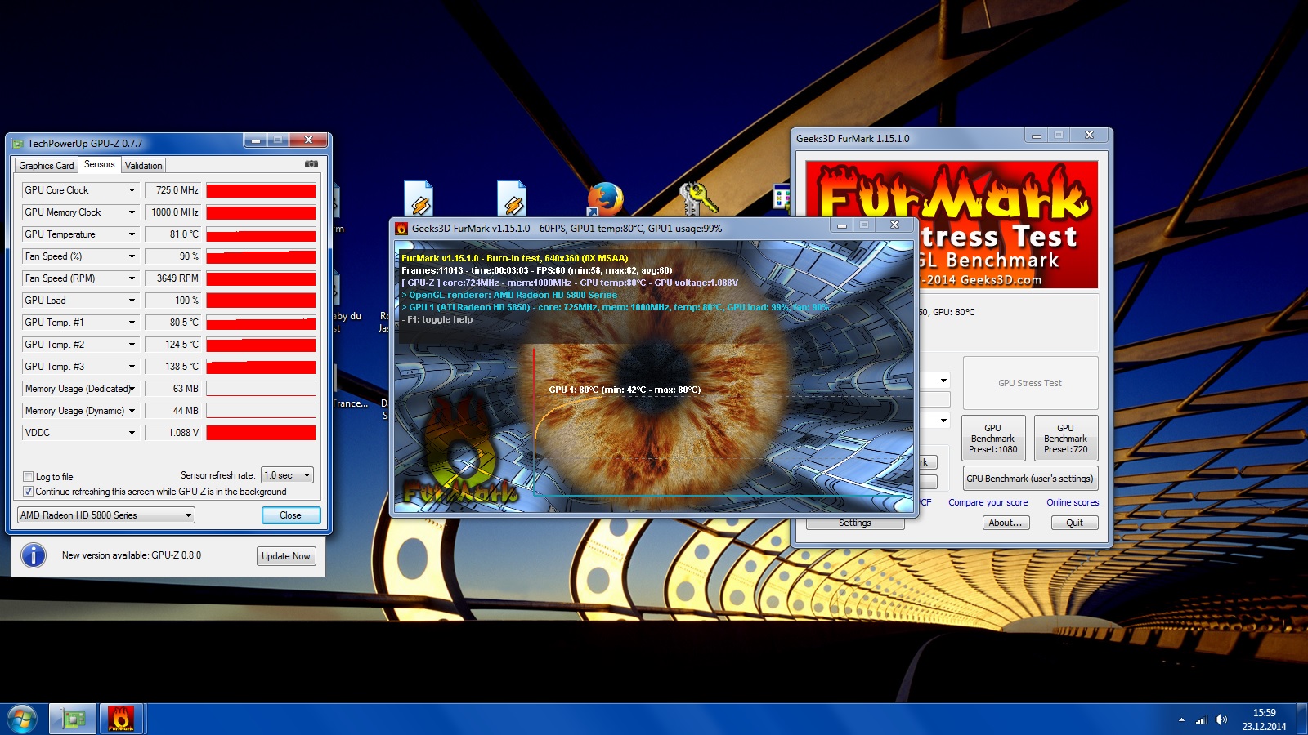Viewport: 1308px width, 735px height.
Task: Open the AMD Radeon HD 5800 Series selector
Action: click(x=106, y=515)
